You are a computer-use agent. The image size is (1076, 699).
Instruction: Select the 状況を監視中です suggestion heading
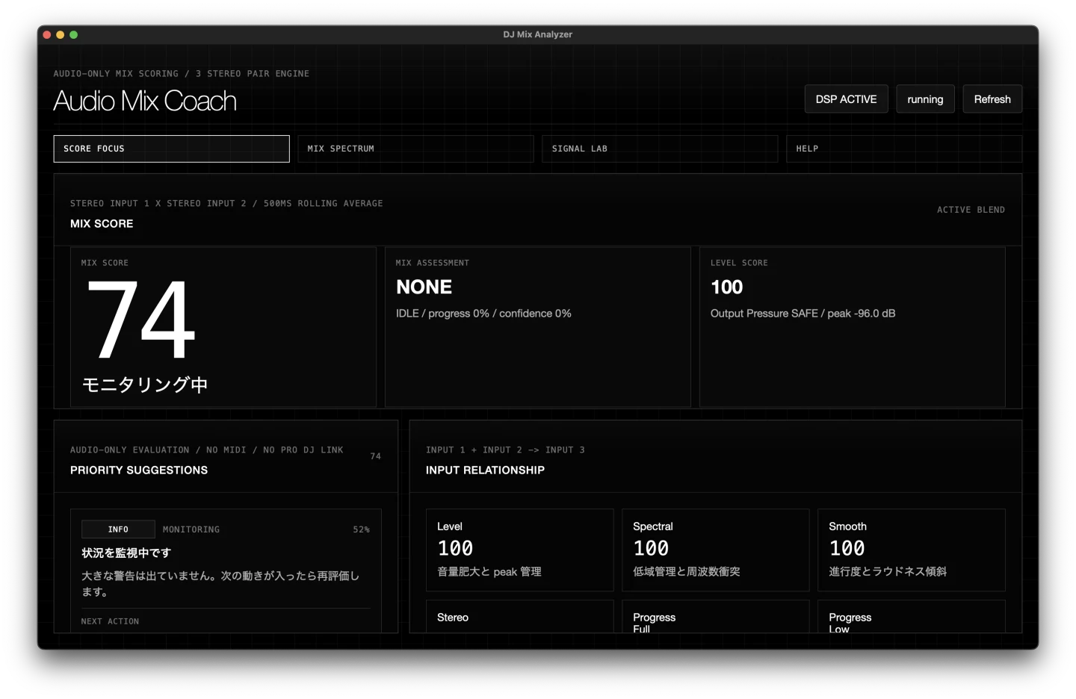(x=126, y=553)
